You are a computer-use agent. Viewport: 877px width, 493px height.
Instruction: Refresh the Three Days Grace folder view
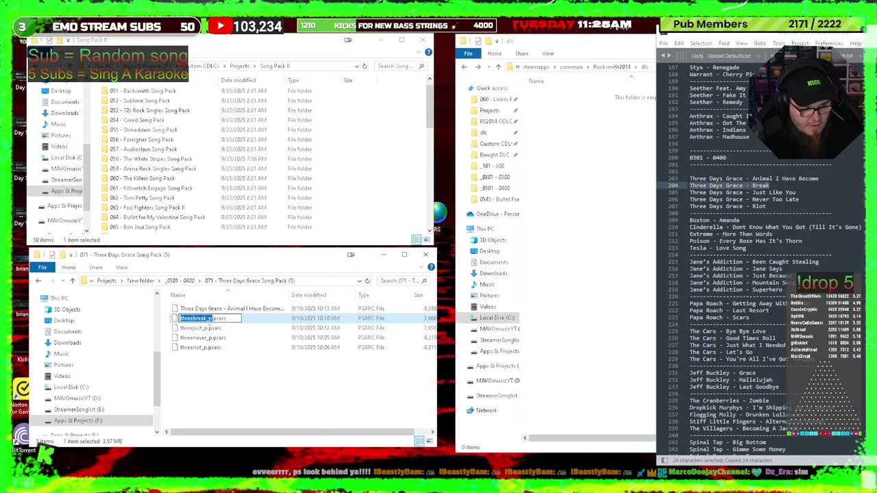[x=367, y=281]
